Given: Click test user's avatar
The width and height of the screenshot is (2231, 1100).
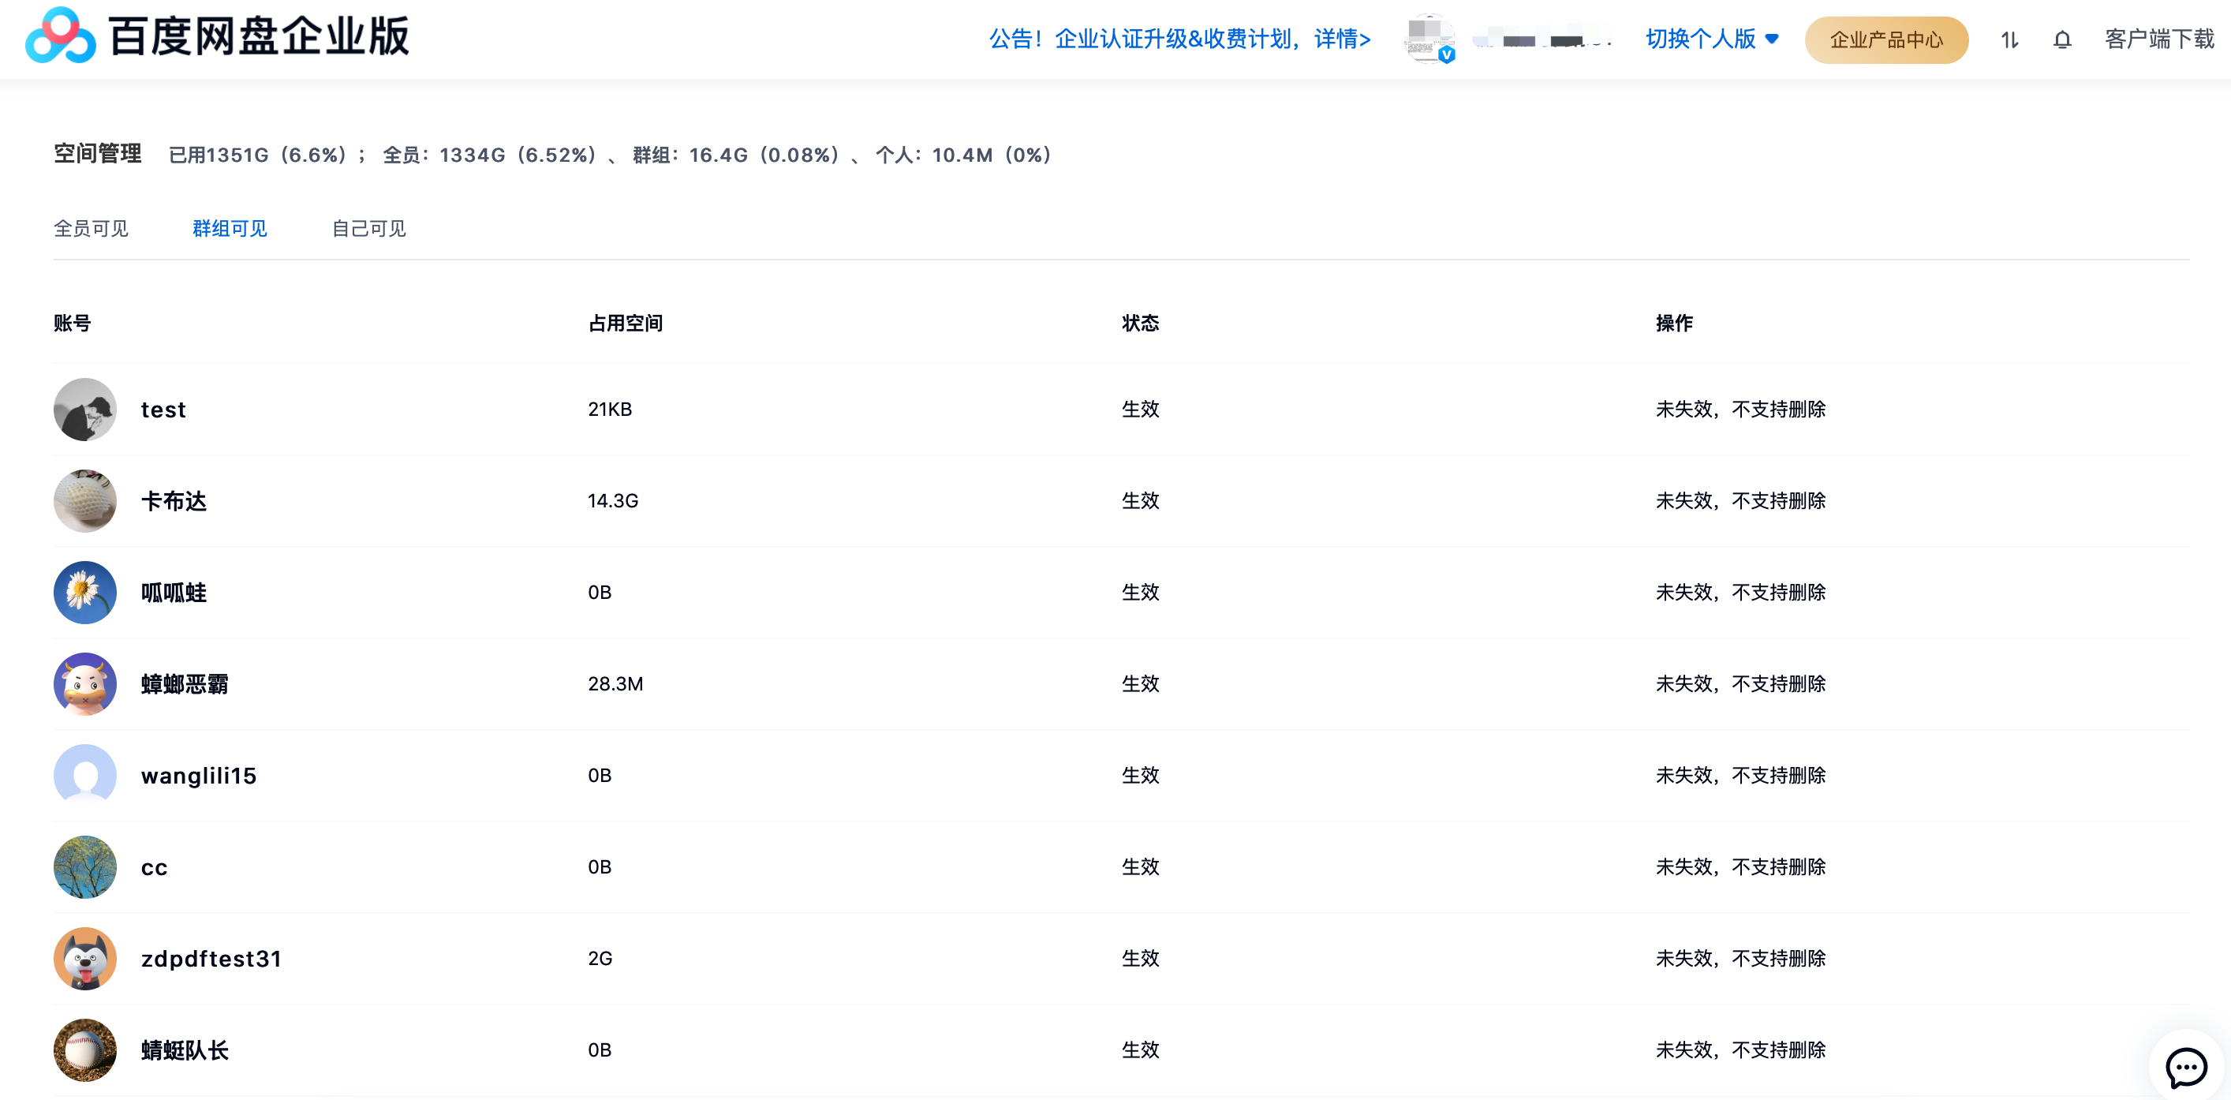Looking at the screenshot, I should pyautogui.click(x=85, y=409).
